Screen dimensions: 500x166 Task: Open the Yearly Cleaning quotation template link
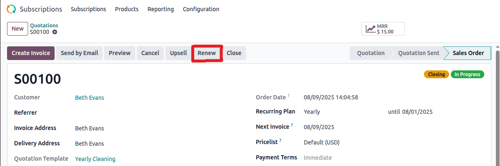[x=95, y=159]
